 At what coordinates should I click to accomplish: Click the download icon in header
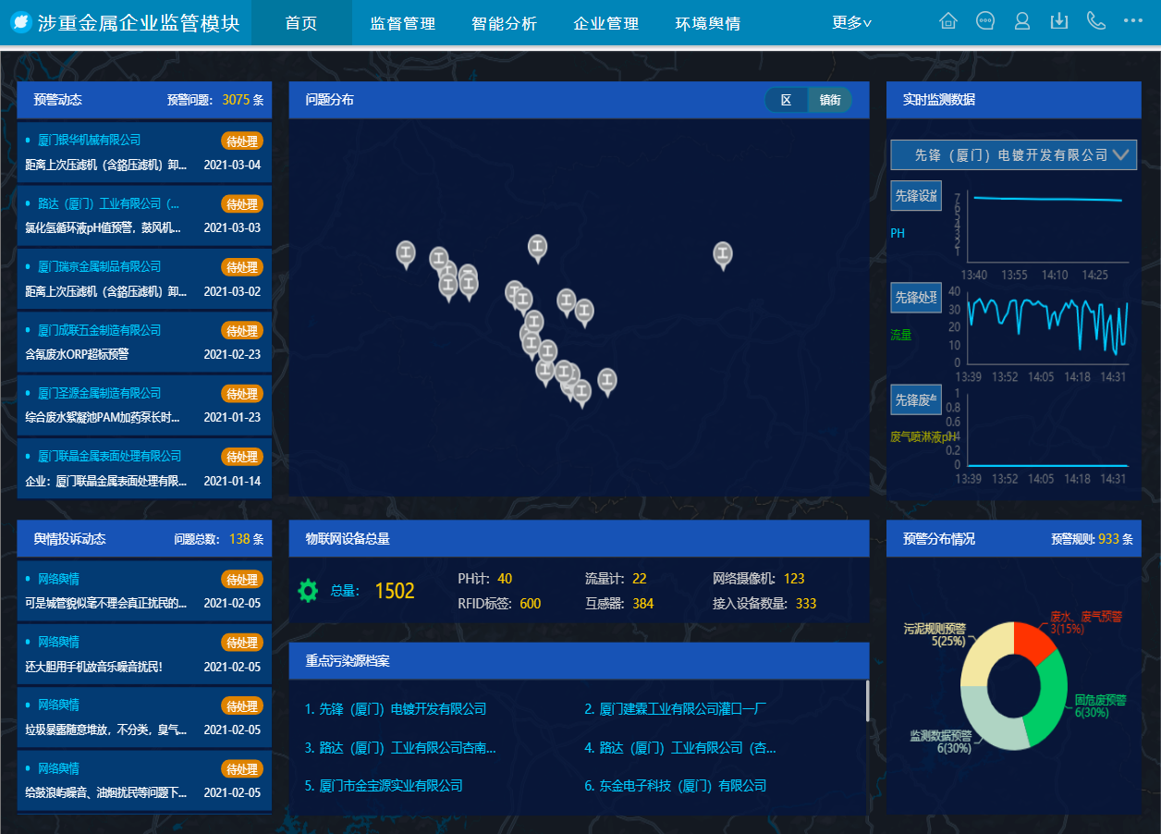(1059, 21)
